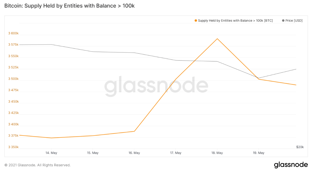Toggle the orange Supply Held legend dot
The width and height of the screenshot is (314, 173).
(196, 21)
